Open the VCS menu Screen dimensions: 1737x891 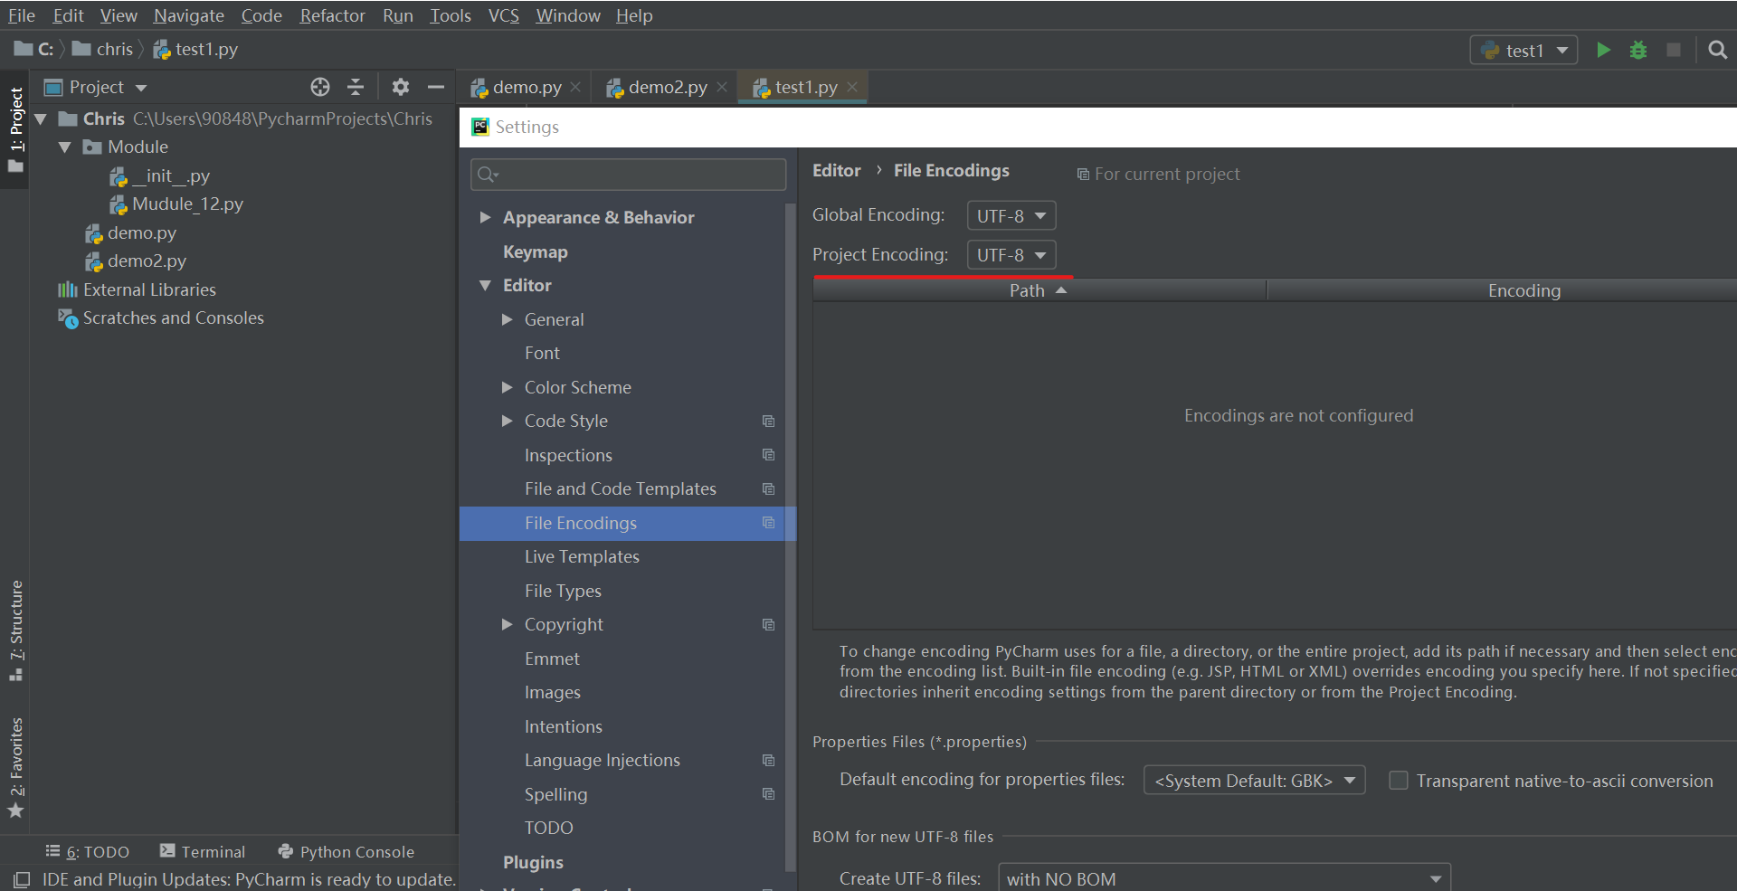[504, 15]
